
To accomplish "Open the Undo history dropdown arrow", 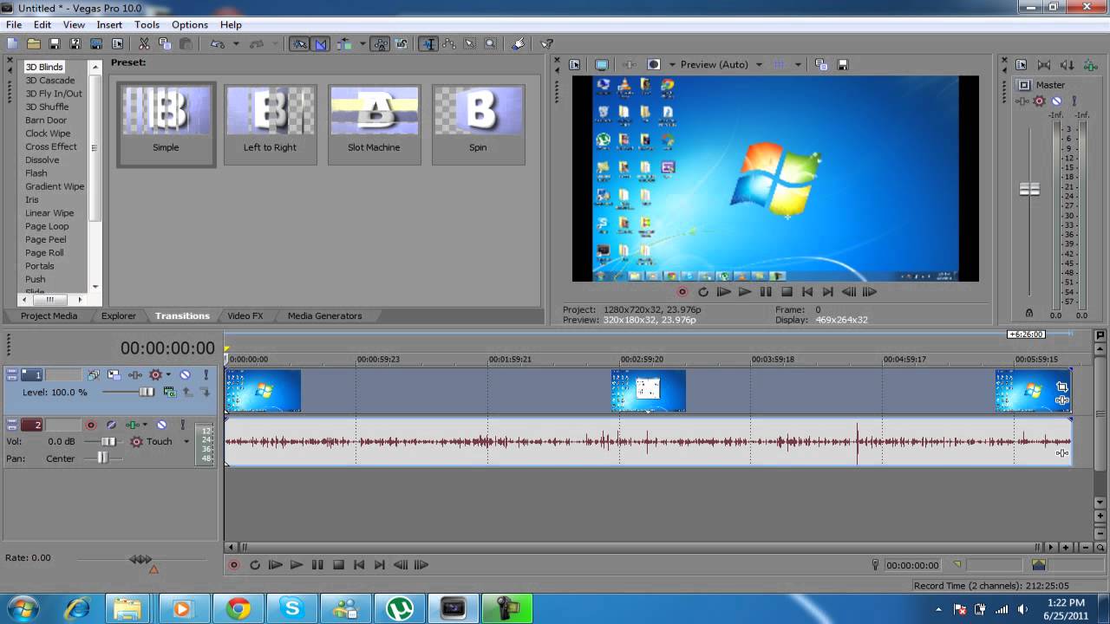I will coord(236,43).
